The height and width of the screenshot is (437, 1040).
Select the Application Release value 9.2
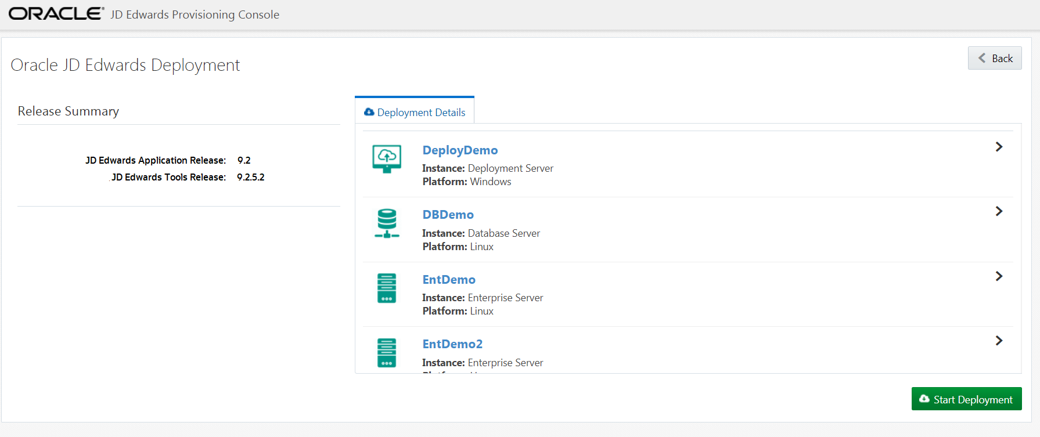pos(244,160)
